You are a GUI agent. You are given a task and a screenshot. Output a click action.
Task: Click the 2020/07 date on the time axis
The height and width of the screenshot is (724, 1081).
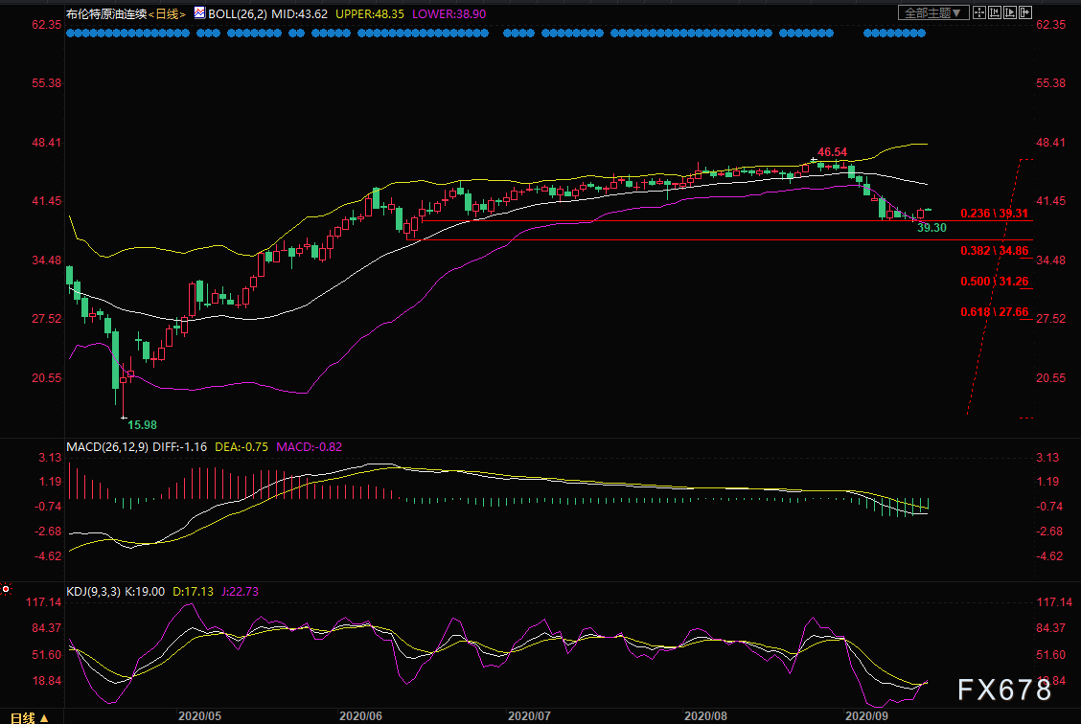(x=528, y=714)
